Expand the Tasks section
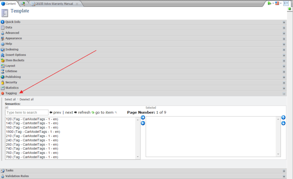Image resolution: width=293 pixels, height=179 pixels. point(284,171)
